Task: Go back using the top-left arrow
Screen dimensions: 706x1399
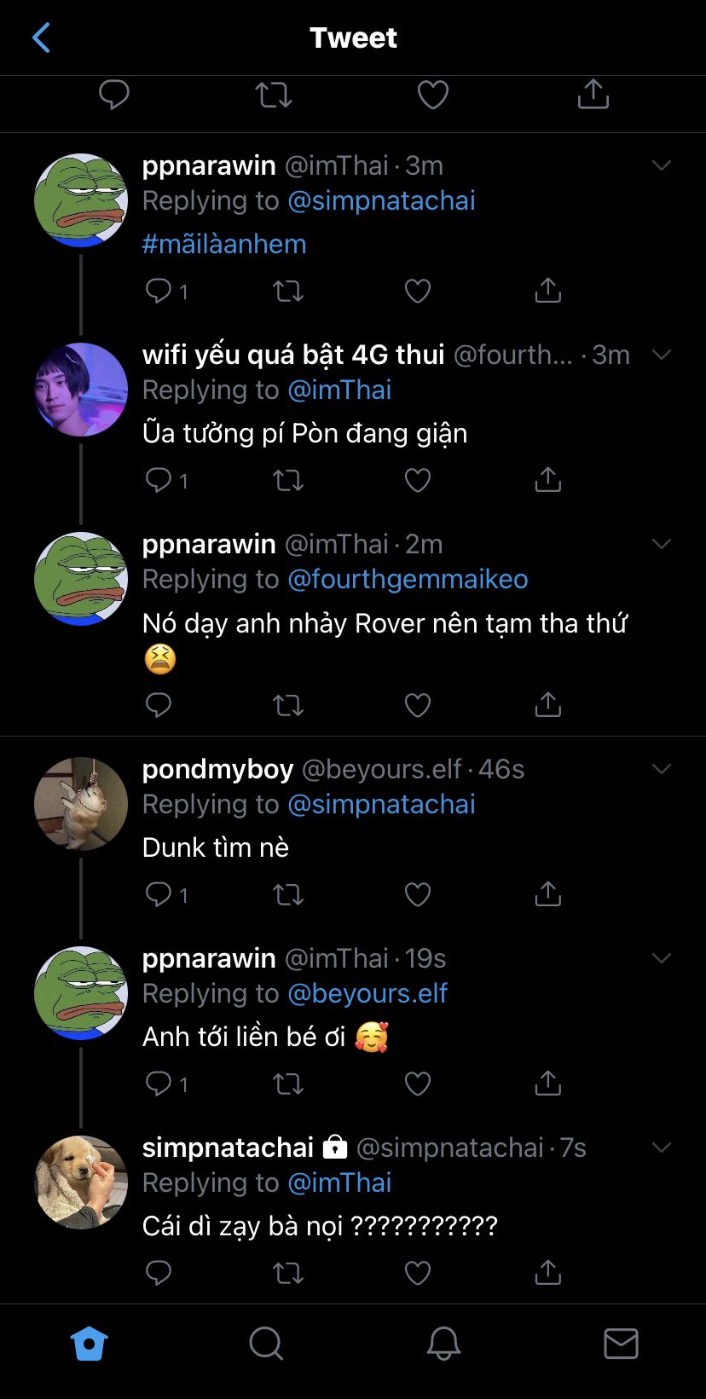Action: 41,38
